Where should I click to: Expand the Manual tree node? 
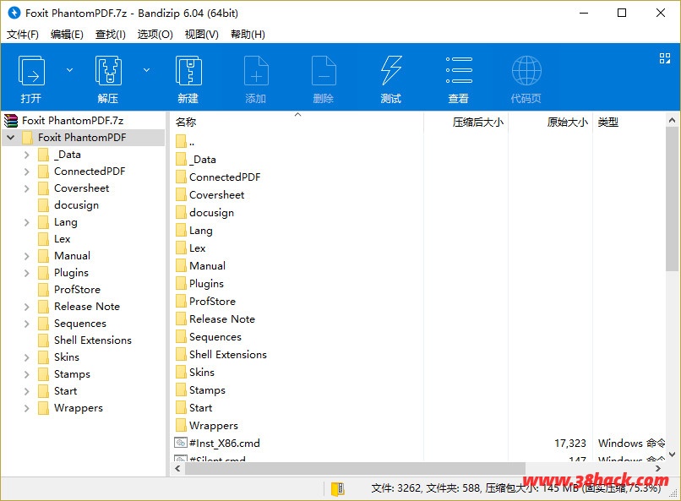[x=27, y=256]
